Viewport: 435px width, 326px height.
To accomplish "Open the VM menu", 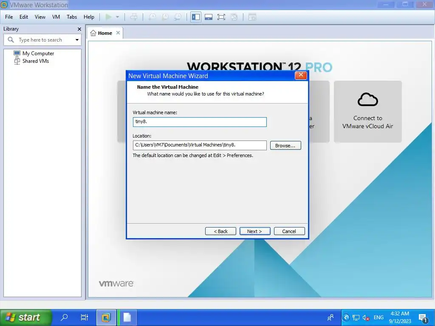I will click(56, 17).
